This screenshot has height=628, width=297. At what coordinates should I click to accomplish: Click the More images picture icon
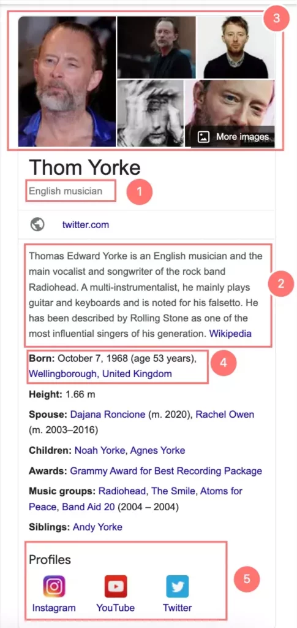click(x=203, y=137)
